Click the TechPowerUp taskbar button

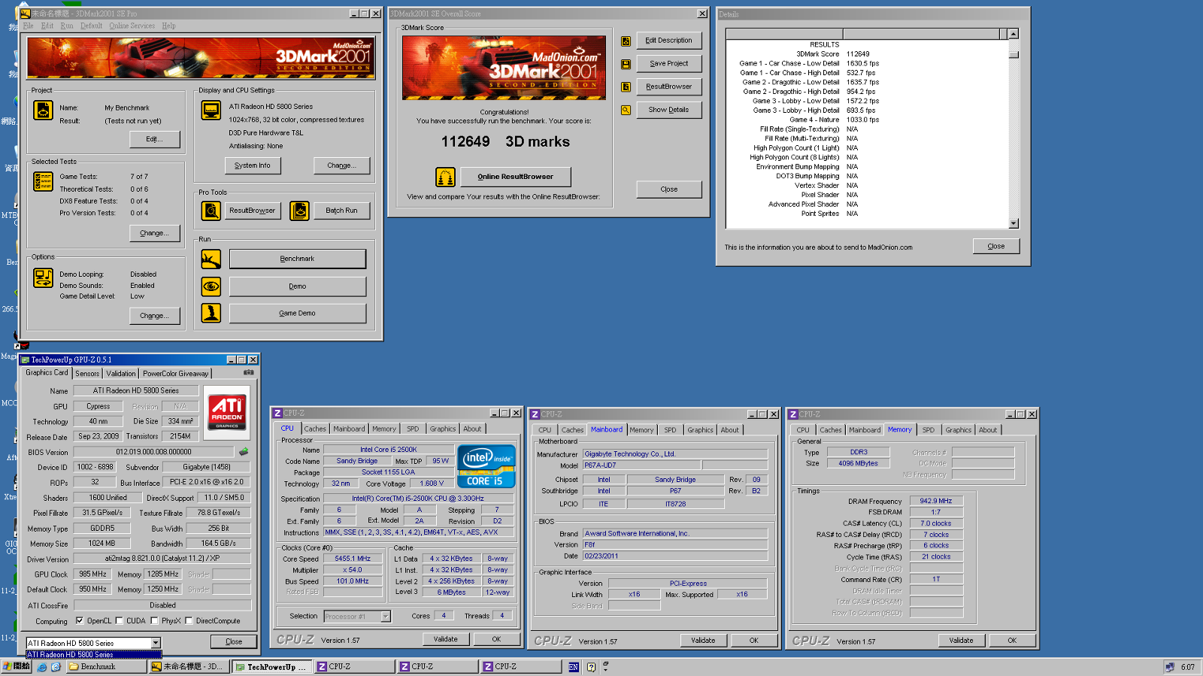(x=271, y=667)
